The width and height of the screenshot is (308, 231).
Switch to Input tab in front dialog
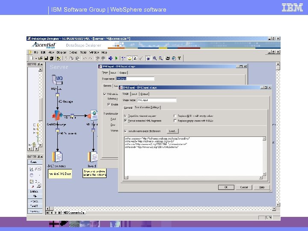click(135, 94)
